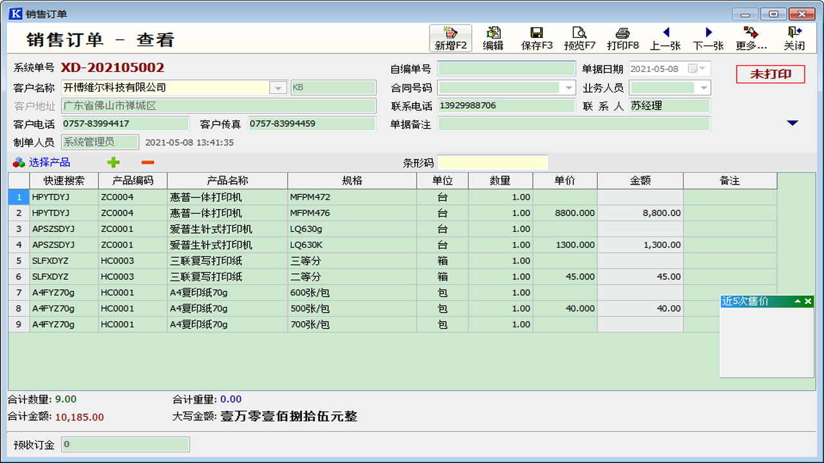Screen dimensions: 824x463
Task: Open print preview 预览F7
Action: click(x=579, y=38)
